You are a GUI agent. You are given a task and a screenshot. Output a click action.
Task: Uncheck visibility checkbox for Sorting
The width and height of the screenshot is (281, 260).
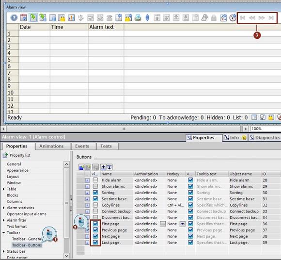coord(95,193)
